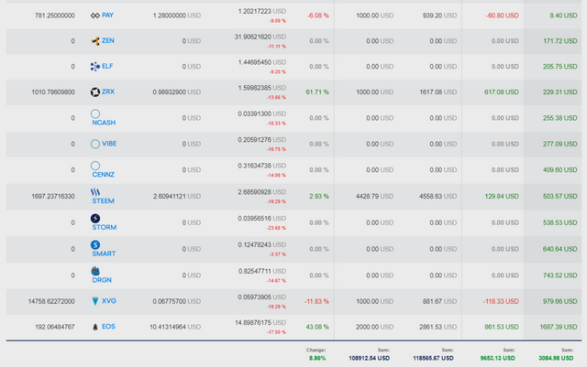Image resolution: width=587 pixels, height=367 pixels.
Task: Open the VIBE coin link
Action: click(109, 144)
